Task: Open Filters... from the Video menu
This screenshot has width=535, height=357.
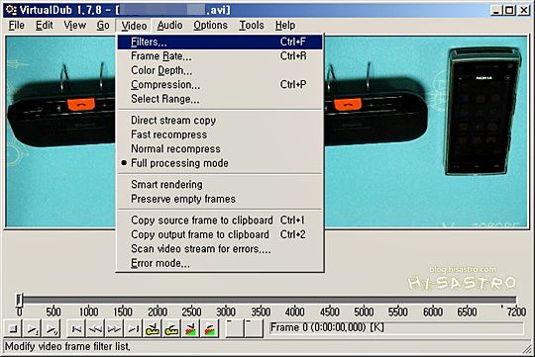Action: point(220,42)
